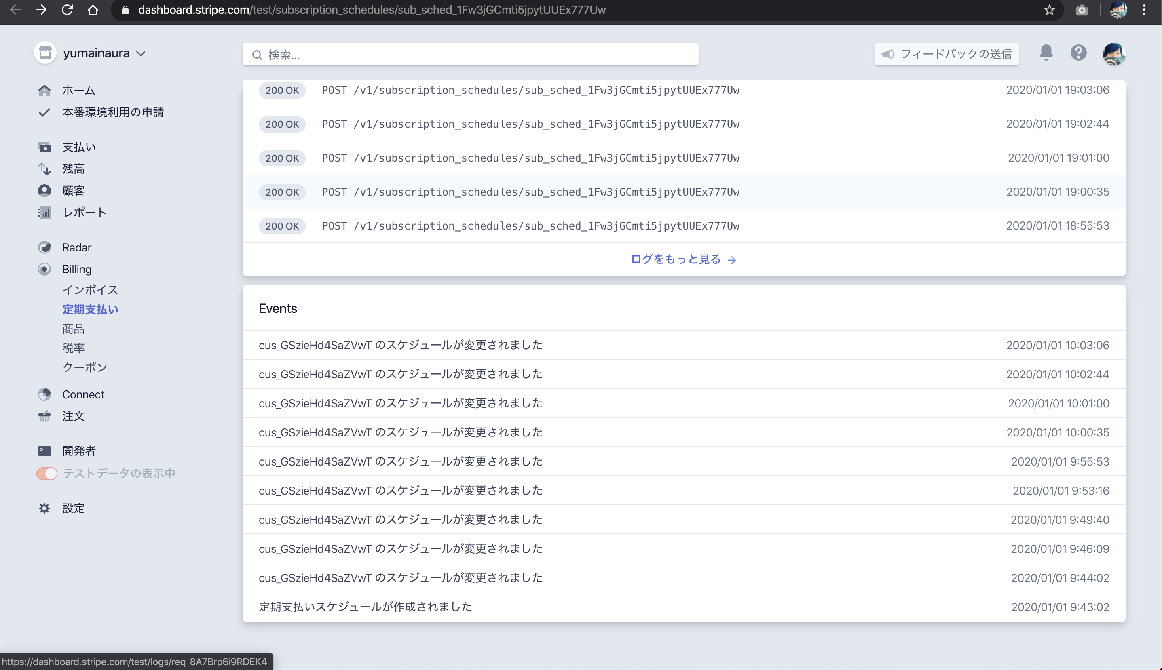Open the help question mark icon
This screenshot has height=670, width=1162.
click(x=1078, y=53)
